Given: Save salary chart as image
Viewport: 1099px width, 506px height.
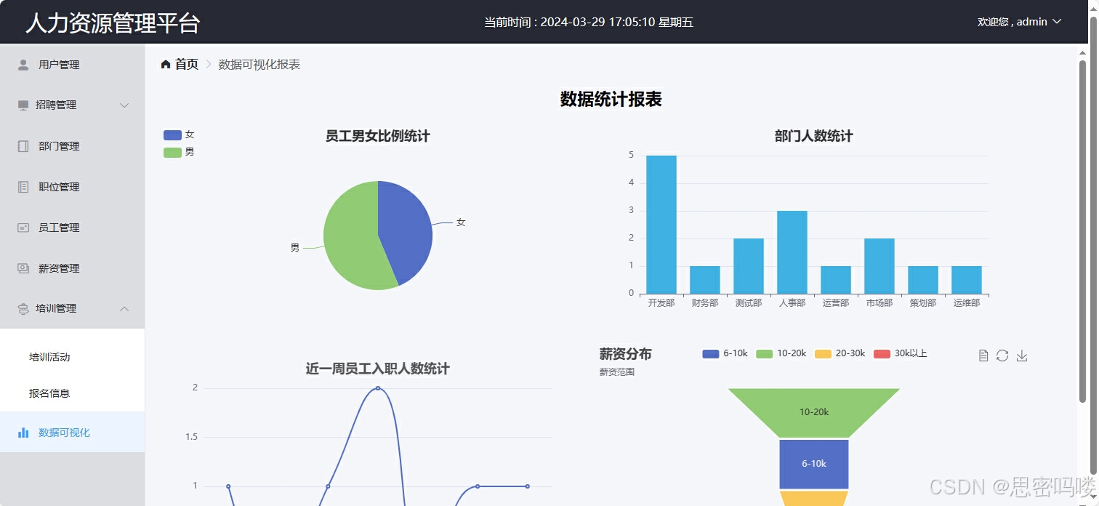Looking at the screenshot, I should 1022,356.
